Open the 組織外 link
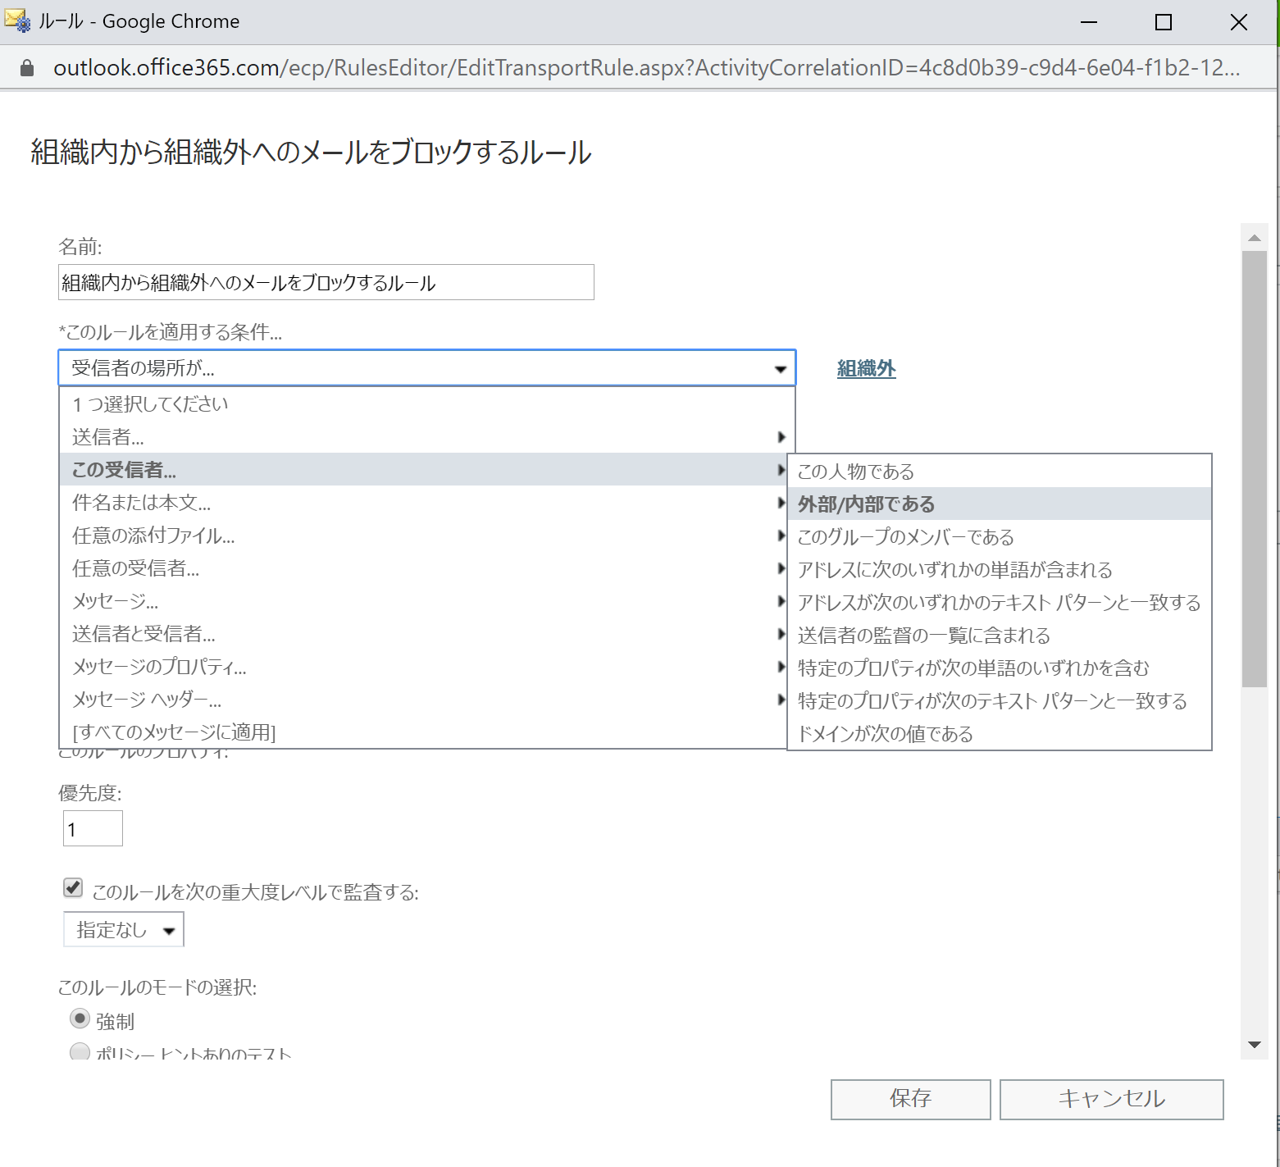The width and height of the screenshot is (1280, 1167). pyautogui.click(x=866, y=368)
